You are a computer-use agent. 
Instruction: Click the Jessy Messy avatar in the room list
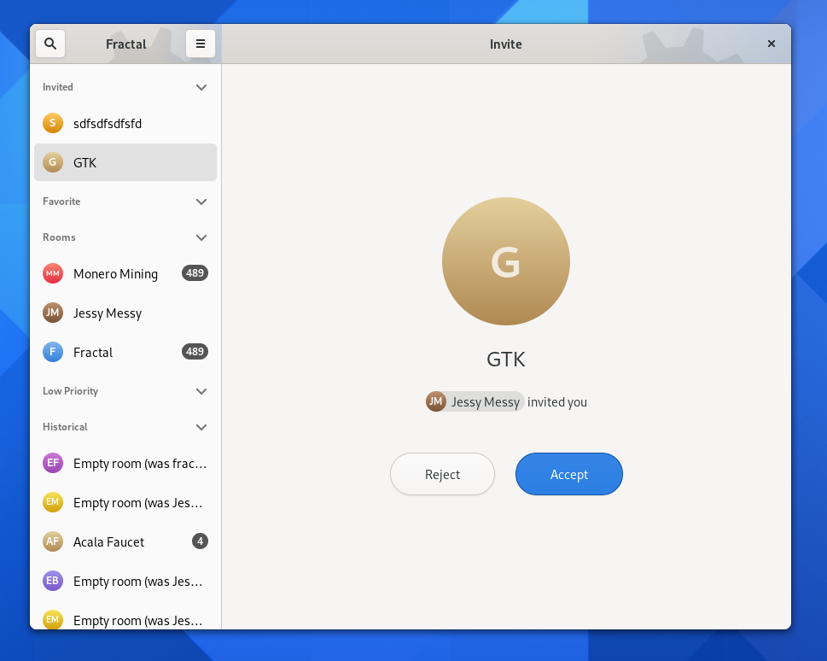coord(53,313)
